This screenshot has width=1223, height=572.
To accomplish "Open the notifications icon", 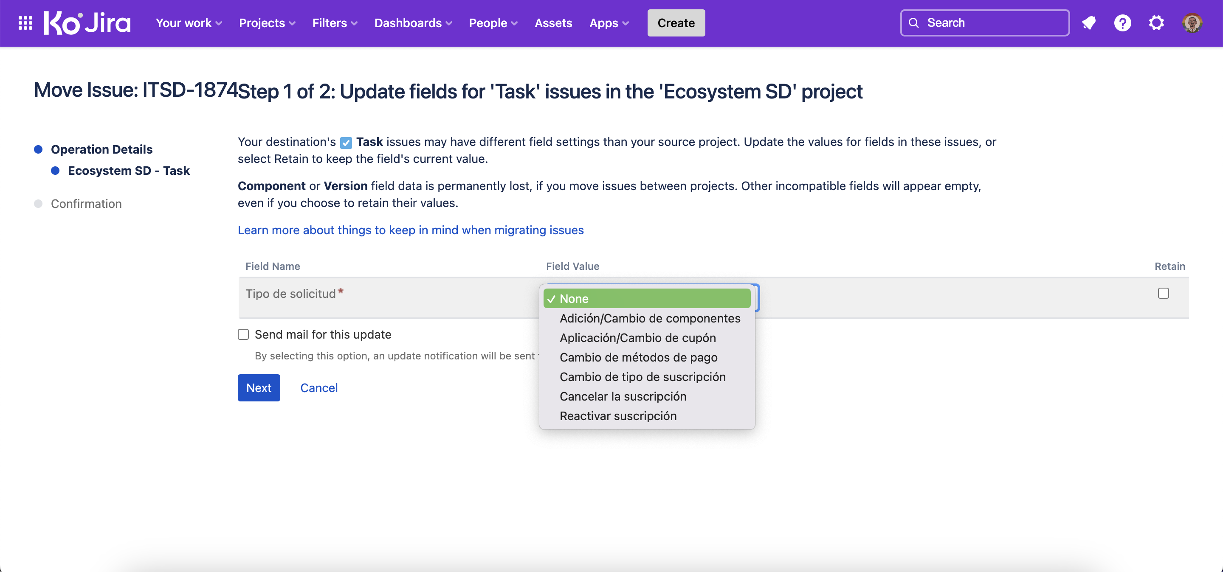I will click(x=1089, y=23).
